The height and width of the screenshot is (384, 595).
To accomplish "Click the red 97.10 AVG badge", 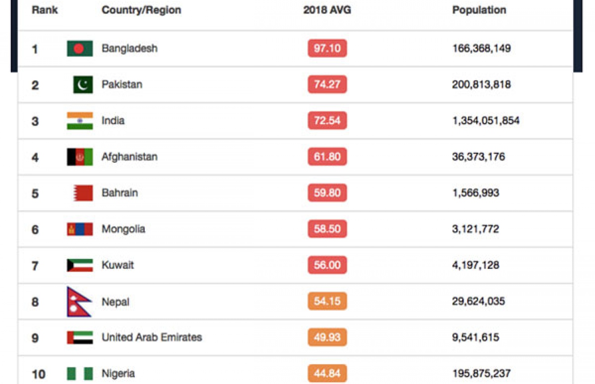I will click(x=327, y=48).
